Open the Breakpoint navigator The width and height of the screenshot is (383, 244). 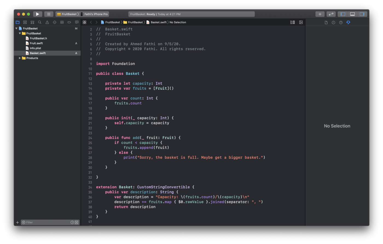pos(69,22)
